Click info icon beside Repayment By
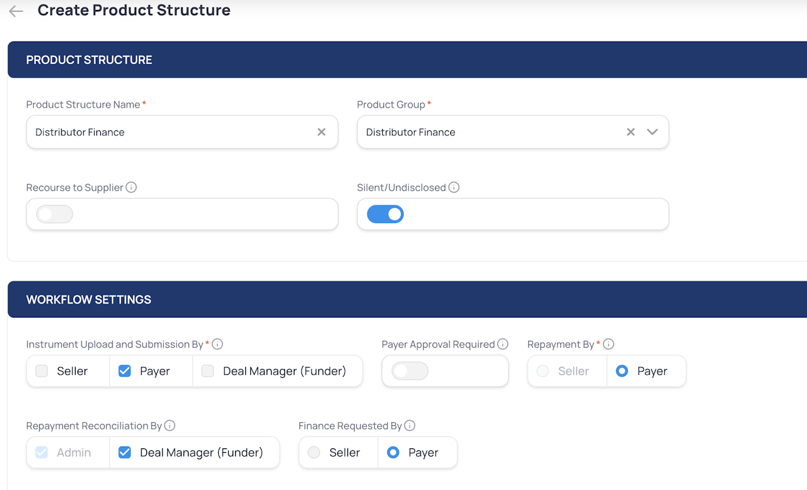Image resolution: width=807 pixels, height=490 pixels. [x=608, y=345]
